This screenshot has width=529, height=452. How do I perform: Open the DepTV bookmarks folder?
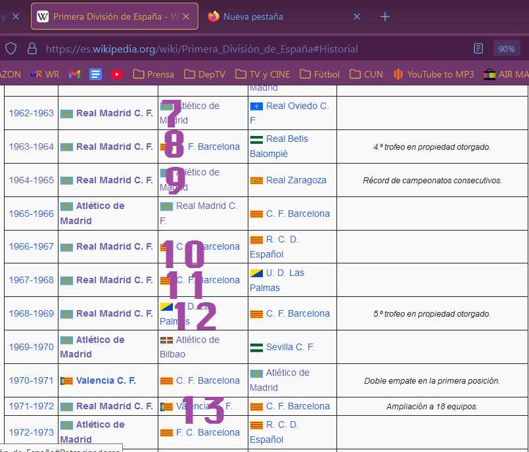(205, 74)
